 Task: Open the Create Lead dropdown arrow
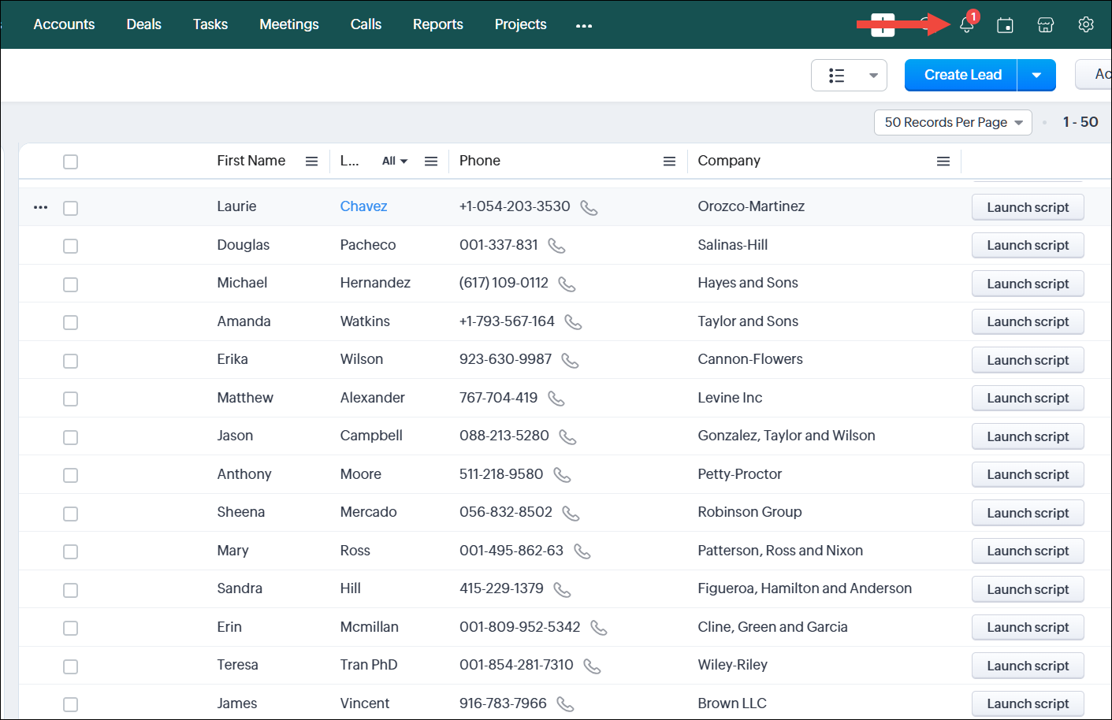[1036, 76]
